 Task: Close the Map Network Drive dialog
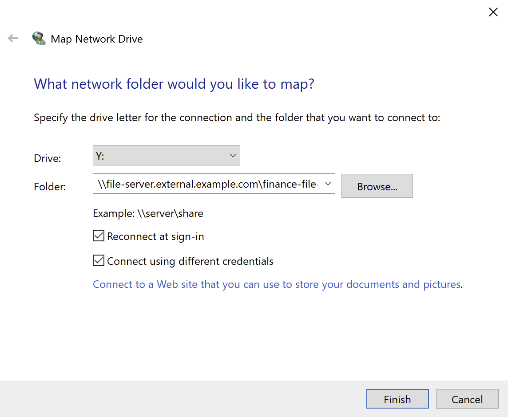493,12
